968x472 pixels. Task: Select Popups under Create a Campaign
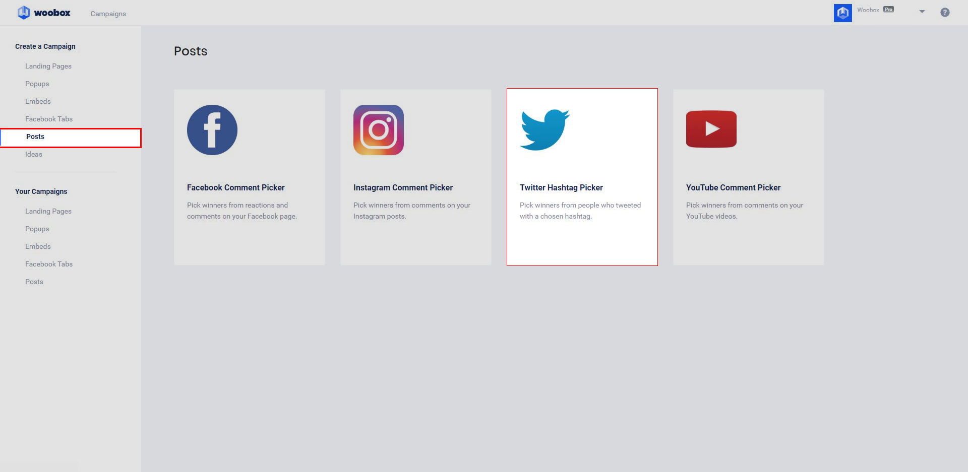(x=37, y=84)
